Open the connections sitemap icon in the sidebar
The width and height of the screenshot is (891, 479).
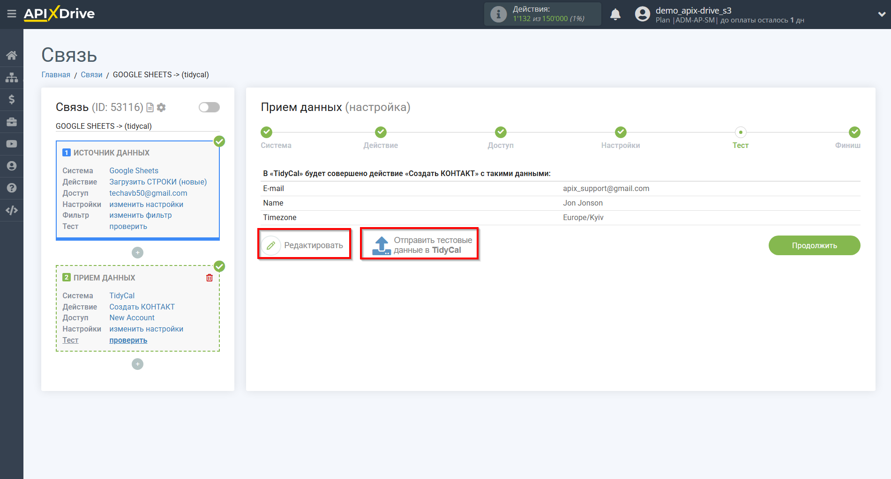[x=12, y=77]
